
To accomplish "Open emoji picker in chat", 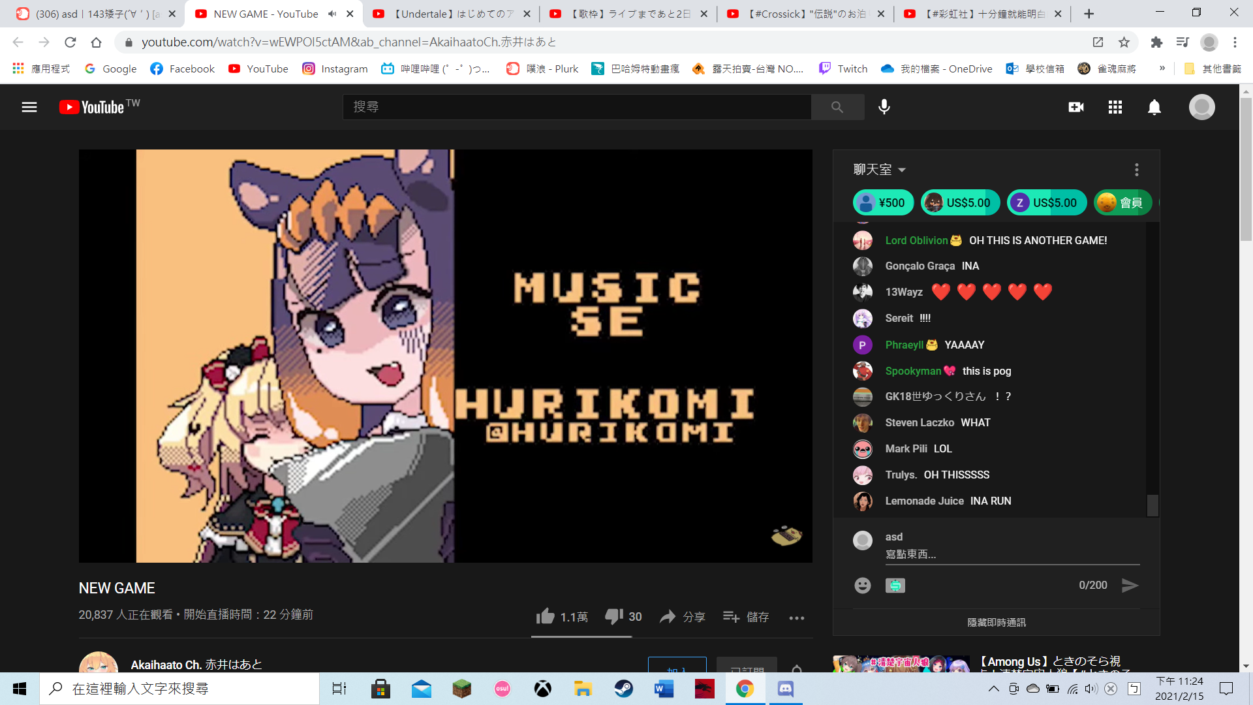I will 863,586.
